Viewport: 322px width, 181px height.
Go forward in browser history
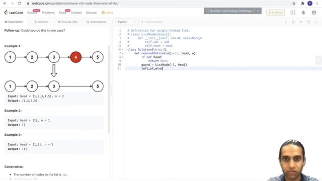point(12,4)
